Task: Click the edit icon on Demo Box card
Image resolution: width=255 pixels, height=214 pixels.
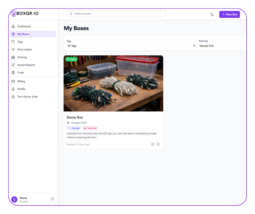Action: click(x=153, y=144)
